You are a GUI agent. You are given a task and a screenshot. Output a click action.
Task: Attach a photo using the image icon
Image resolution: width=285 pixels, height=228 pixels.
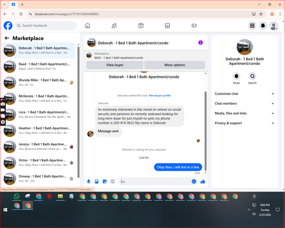pos(97,181)
